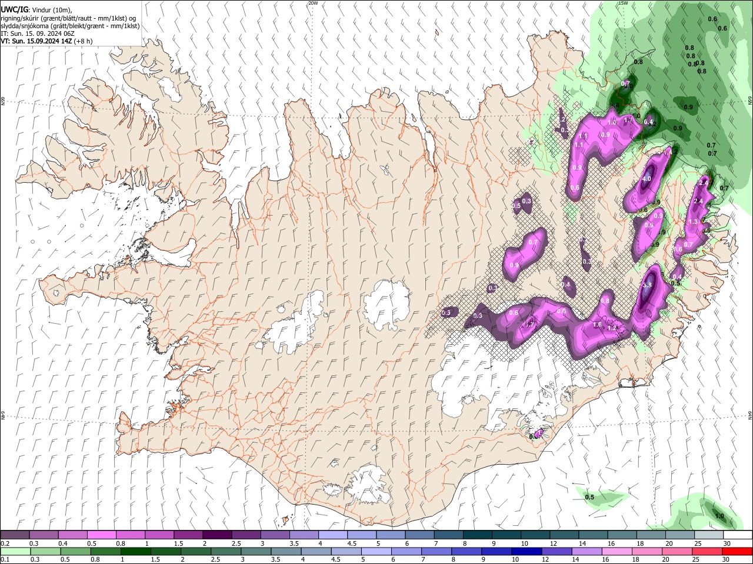The width and height of the screenshot is (753, 564).
Task: Click the 'UWC/IG' title text
Action: [14, 10]
